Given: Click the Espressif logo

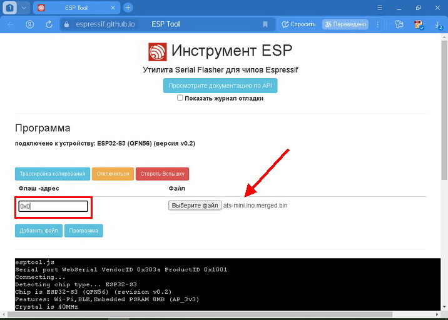Looking at the screenshot, I should tap(158, 52).
